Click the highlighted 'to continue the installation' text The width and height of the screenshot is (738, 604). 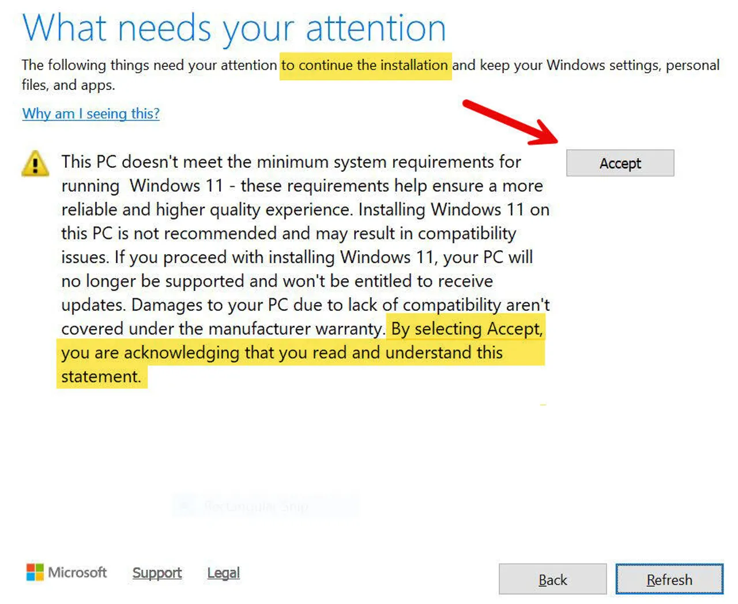pos(364,65)
